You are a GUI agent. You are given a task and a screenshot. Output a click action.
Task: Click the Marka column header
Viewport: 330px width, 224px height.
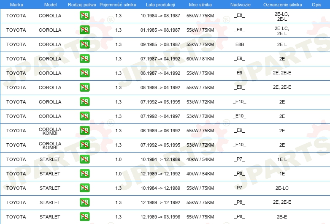pos(16,5)
